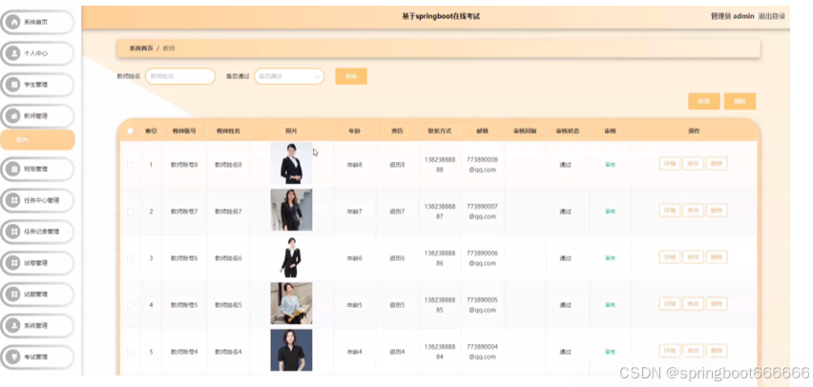Click green 审核 link for 教师账号6

(611, 258)
